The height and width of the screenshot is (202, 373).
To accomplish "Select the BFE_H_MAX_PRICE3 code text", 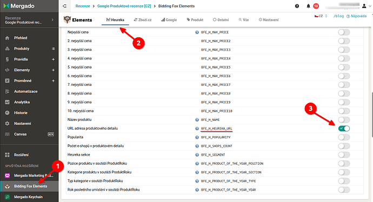I will coord(216,50).
